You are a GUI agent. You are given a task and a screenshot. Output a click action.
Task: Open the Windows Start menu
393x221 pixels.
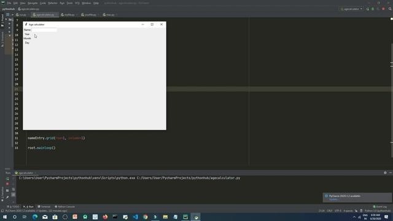click(x=5, y=217)
